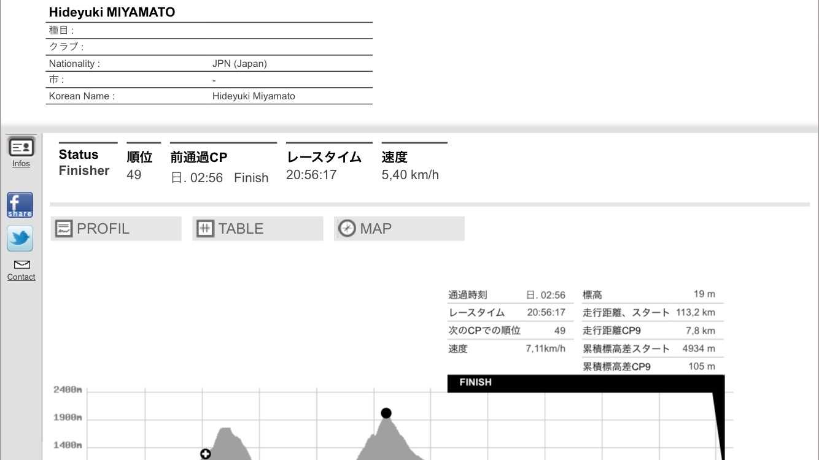Click the 2400m elevation axis label
Image resolution: width=819 pixels, height=460 pixels.
pyautogui.click(x=68, y=389)
